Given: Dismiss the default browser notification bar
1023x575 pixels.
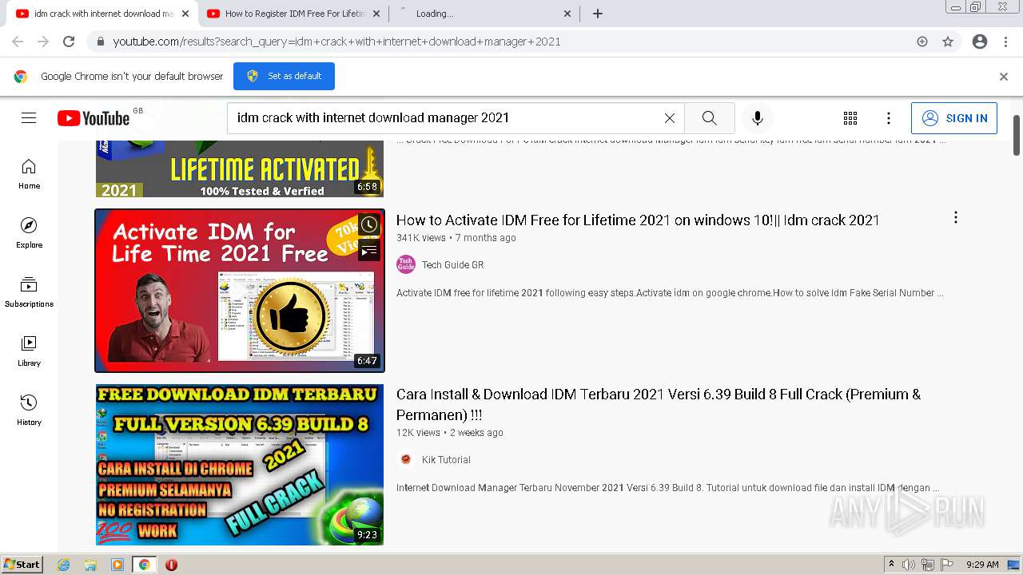Looking at the screenshot, I should (x=1004, y=77).
